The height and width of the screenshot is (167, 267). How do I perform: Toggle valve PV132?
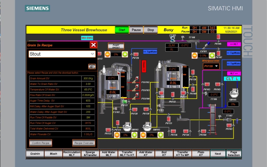173,94
